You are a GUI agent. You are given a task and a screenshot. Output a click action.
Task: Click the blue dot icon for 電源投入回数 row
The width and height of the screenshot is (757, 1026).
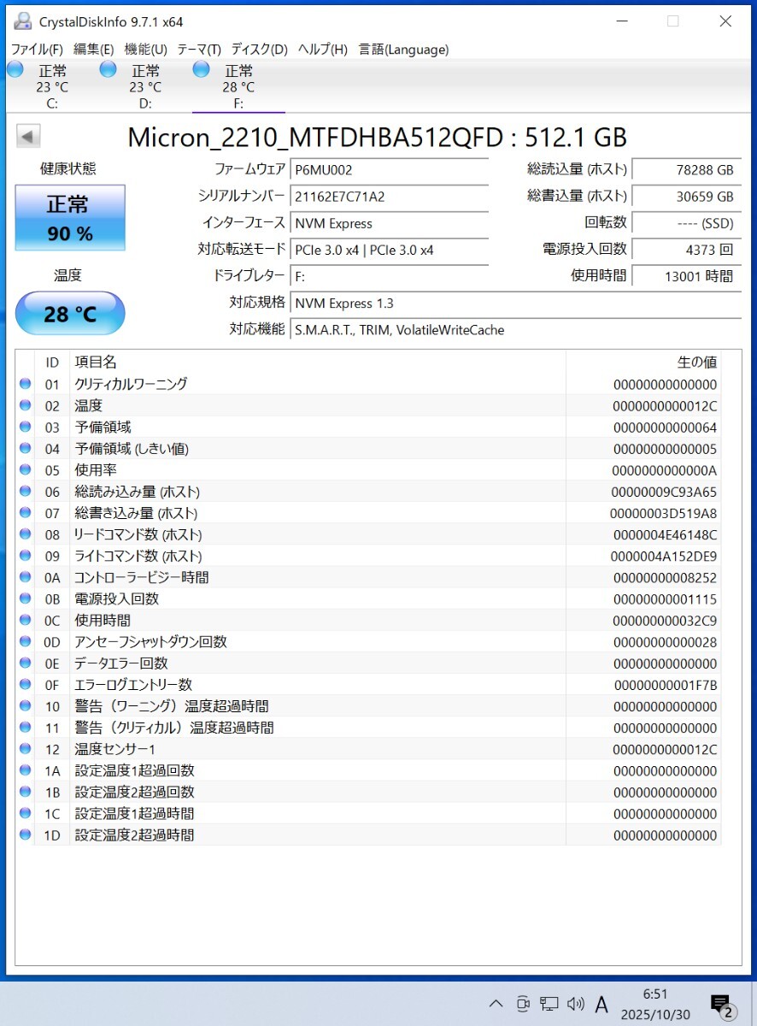pyautogui.click(x=25, y=598)
